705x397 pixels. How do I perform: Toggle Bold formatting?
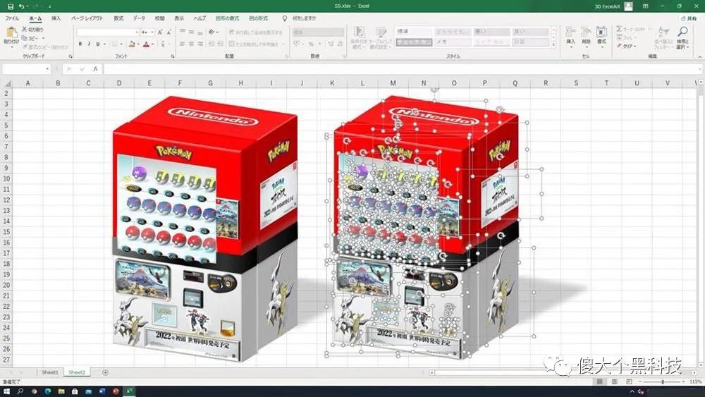pos(80,44)
